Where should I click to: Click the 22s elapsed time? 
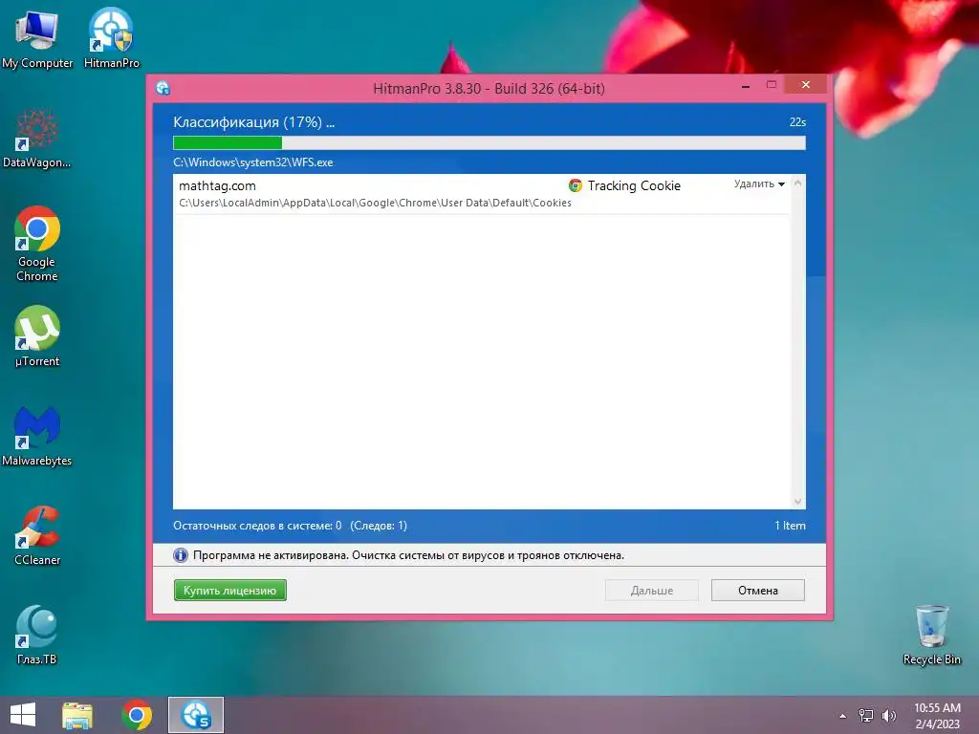[797, 122]
